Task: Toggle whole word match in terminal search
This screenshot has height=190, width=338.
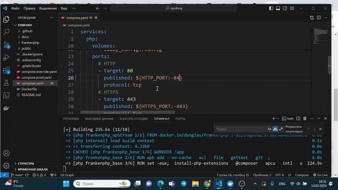Action: [275, 129]
